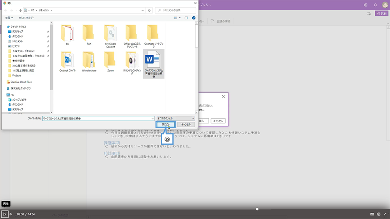The width and height of the screenshot is (390, 219).
Task: Open the Zoom folder
Action: click(110, 61)
